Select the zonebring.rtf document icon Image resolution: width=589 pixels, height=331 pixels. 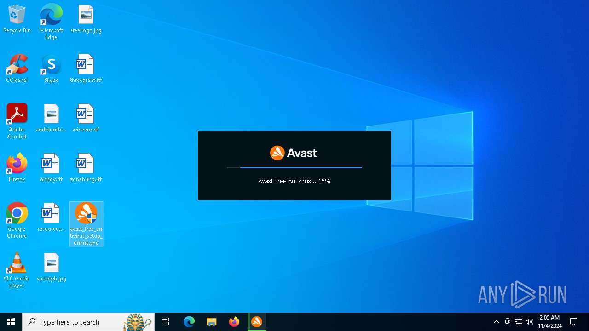tap(86, 168)
